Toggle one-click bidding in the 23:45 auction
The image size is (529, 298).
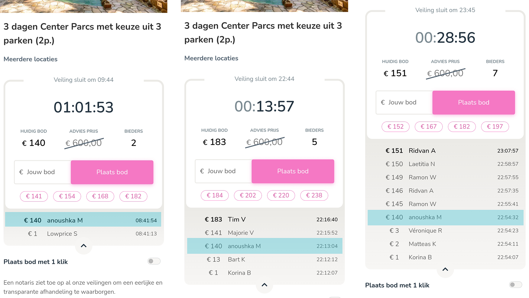click(x=515, y=285)
